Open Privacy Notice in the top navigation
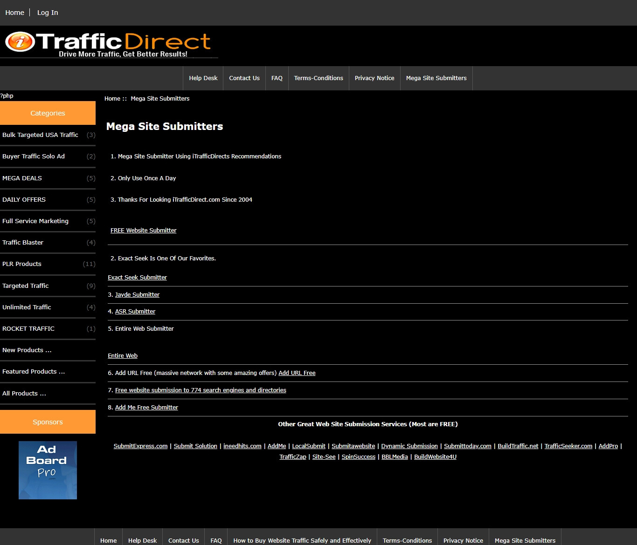637x545 pixels. pos(374,78)
